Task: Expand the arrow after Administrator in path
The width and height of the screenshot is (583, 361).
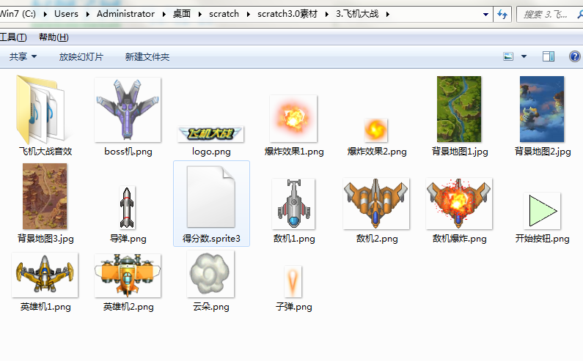Action: (x=164, y=15)
